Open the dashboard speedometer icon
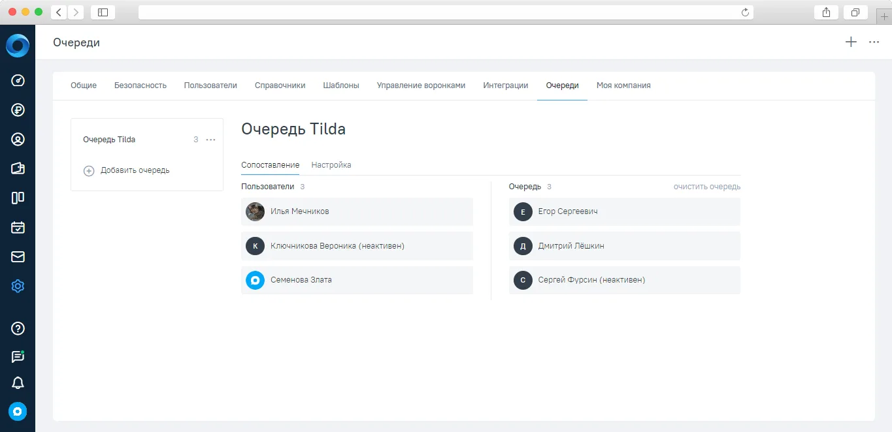The height and width of the screenshot is (432, 892). (x=18, y=81)
